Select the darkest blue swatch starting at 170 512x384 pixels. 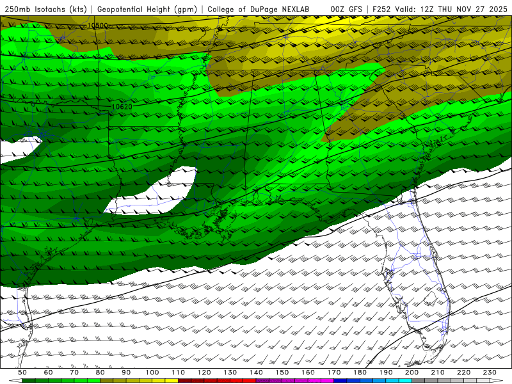coord(340,381)
